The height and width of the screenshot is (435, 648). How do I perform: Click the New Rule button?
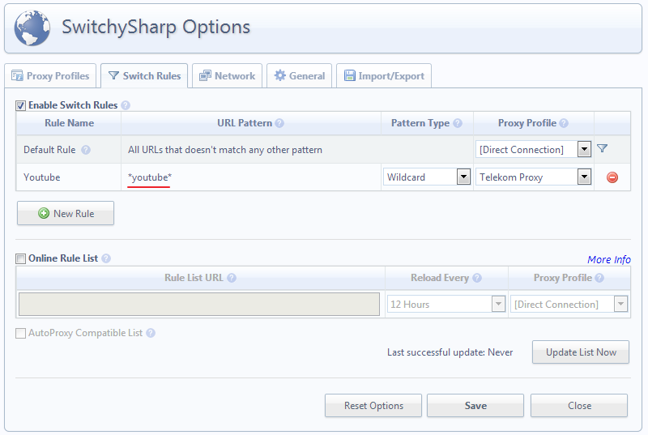click(x=66, y=214)
